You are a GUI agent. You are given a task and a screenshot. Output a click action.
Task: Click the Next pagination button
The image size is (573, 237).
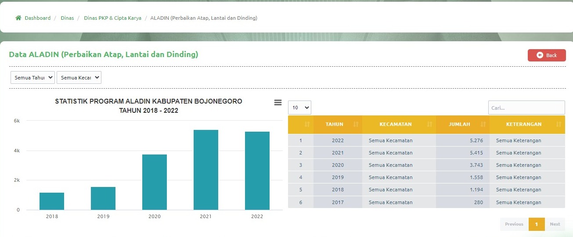555,224
